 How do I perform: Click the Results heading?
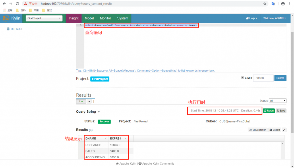[84, 95]
